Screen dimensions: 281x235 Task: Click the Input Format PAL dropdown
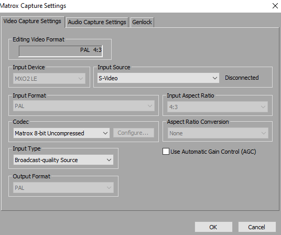click(84, 106)
